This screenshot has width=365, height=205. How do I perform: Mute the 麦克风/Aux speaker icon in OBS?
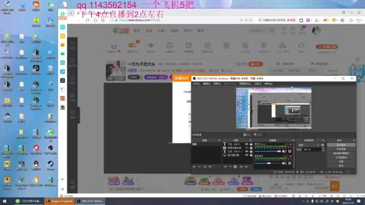click(284, 151)
